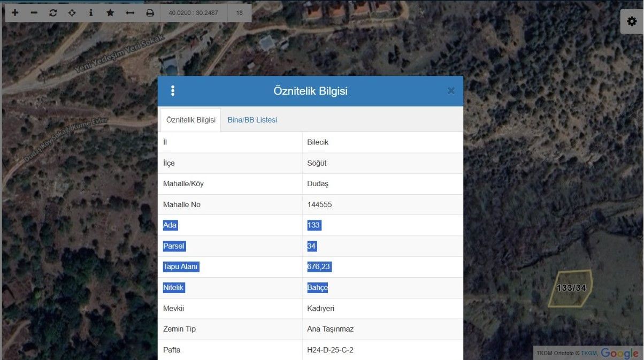The height and width of the screenshot is (360, 644).
Task: Click the coordinate display 40.0200 : 30.2487
Action: point(193,13)
